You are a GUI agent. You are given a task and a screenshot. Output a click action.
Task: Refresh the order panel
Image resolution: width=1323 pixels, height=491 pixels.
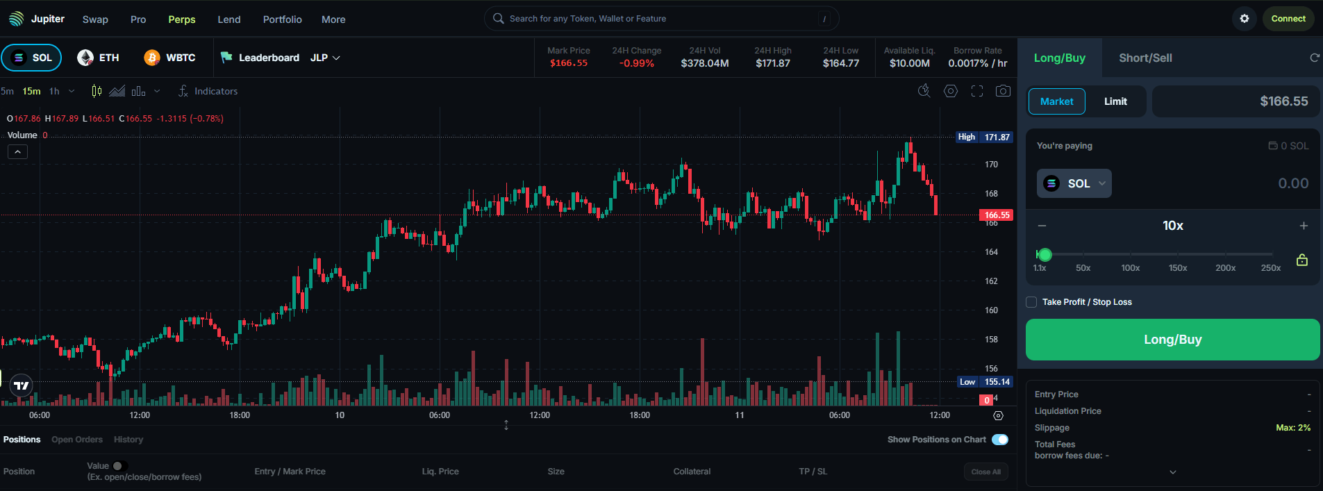click(x=1314, y=58)
